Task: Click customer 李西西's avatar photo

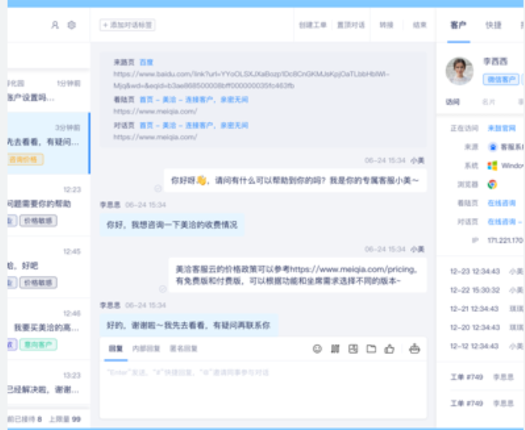Action: coord(459,71)
